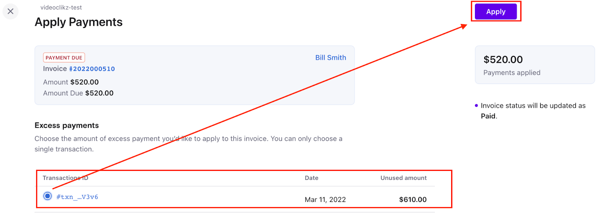Click the $520.00 Payments applied total
This screenshot has height=216, width=596.
tap(503, 60)
